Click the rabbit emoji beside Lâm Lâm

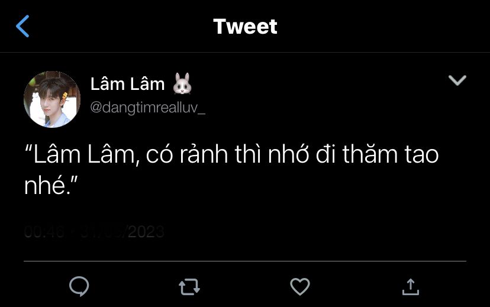pyautogui.click(x=182, y=83)
